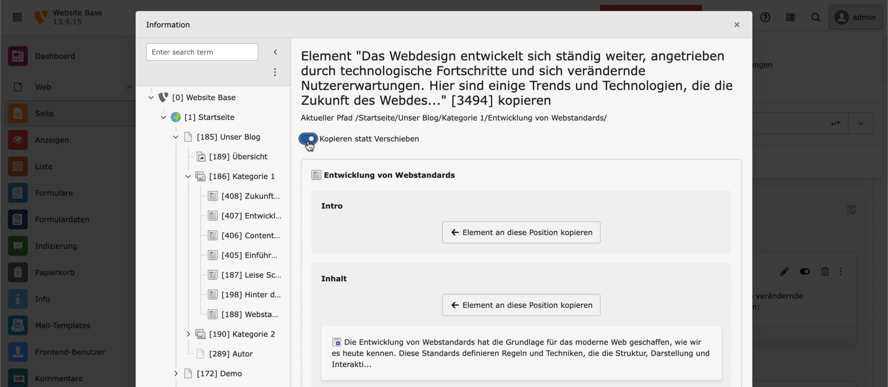Delete the content element trash icon
888x387 pixels.
click(825, 272)
